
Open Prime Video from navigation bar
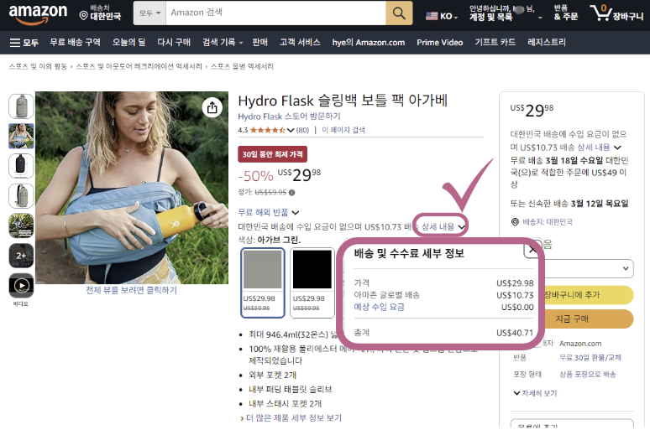(x=439, y=42)
